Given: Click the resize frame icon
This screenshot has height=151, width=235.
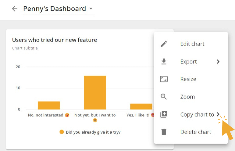Looking at the screenshot, I should tap(164, 79).
